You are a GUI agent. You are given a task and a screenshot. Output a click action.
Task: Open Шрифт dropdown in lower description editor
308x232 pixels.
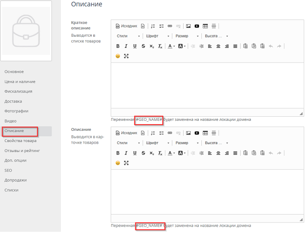tap(155, 143)
